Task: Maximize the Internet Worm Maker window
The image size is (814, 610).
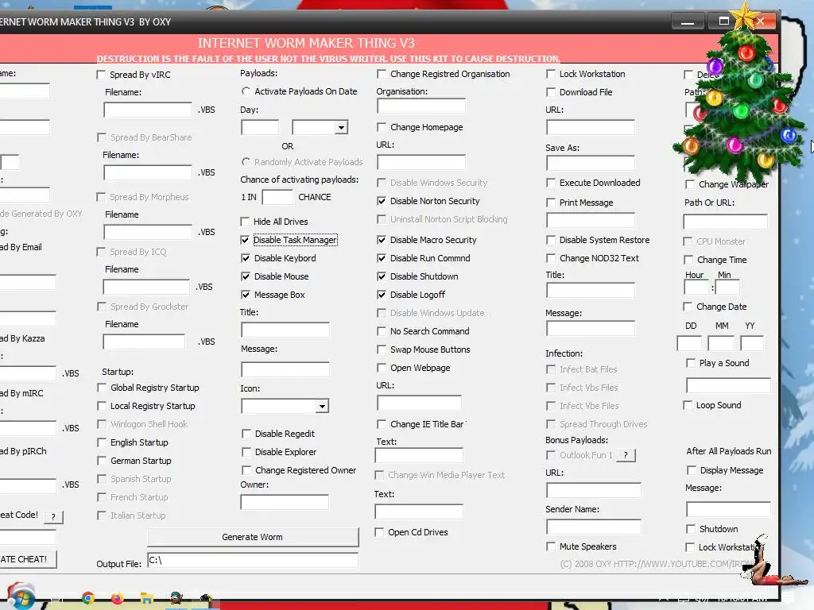Action: 723,21
